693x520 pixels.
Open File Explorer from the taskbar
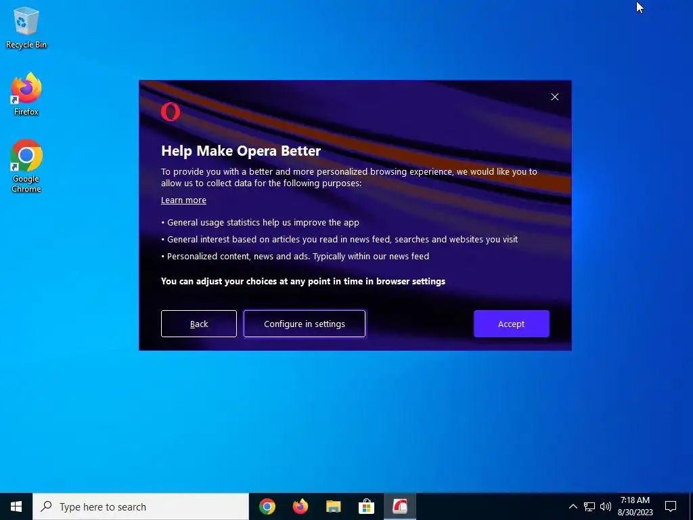click(333, 506)
